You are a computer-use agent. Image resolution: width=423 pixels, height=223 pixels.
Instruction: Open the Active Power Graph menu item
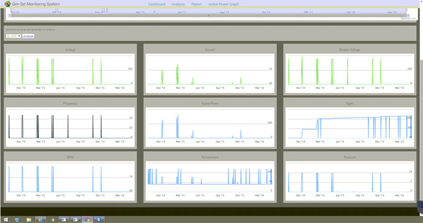point(224,4)
